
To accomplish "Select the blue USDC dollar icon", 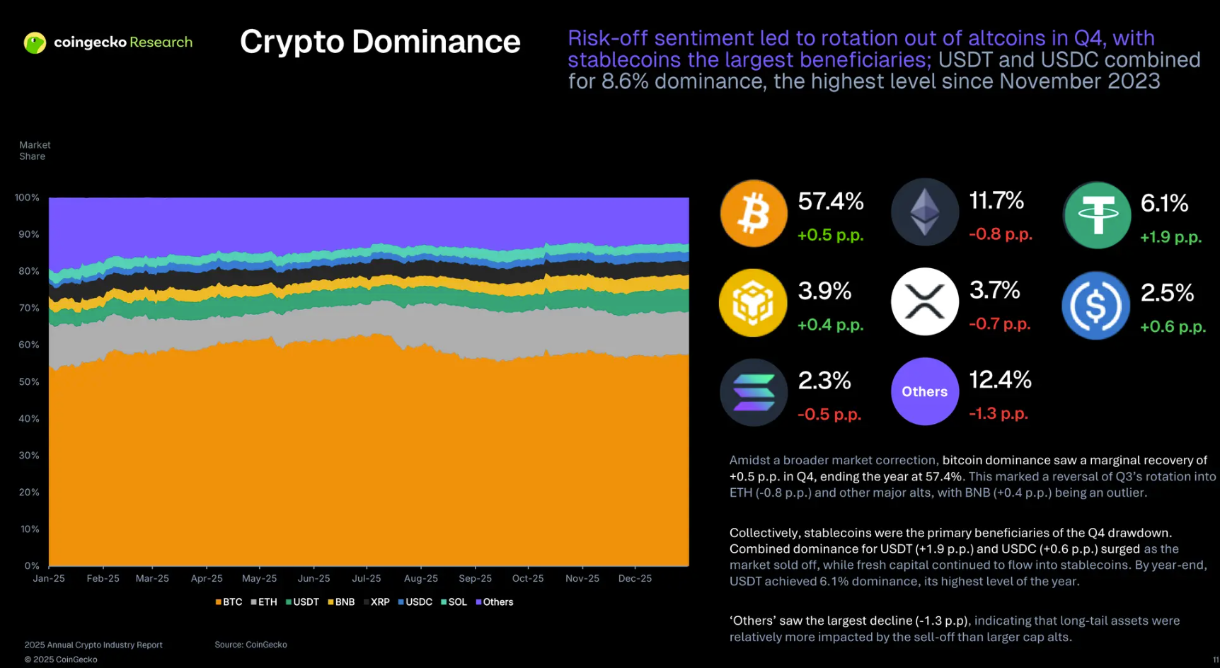I will coord(1095,306).
